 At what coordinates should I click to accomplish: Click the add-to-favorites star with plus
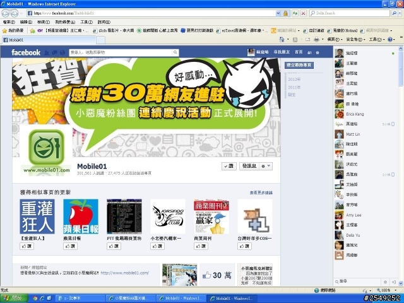32,31
